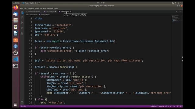Open the Search view in activity bar
The image size is (195, 109).
(x=22, y=18)
